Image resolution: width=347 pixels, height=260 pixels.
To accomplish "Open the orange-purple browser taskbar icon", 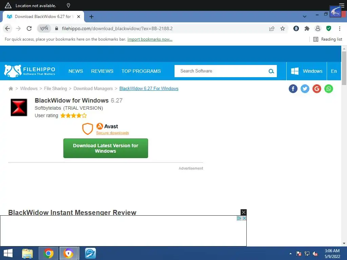I will pos(68,253).
